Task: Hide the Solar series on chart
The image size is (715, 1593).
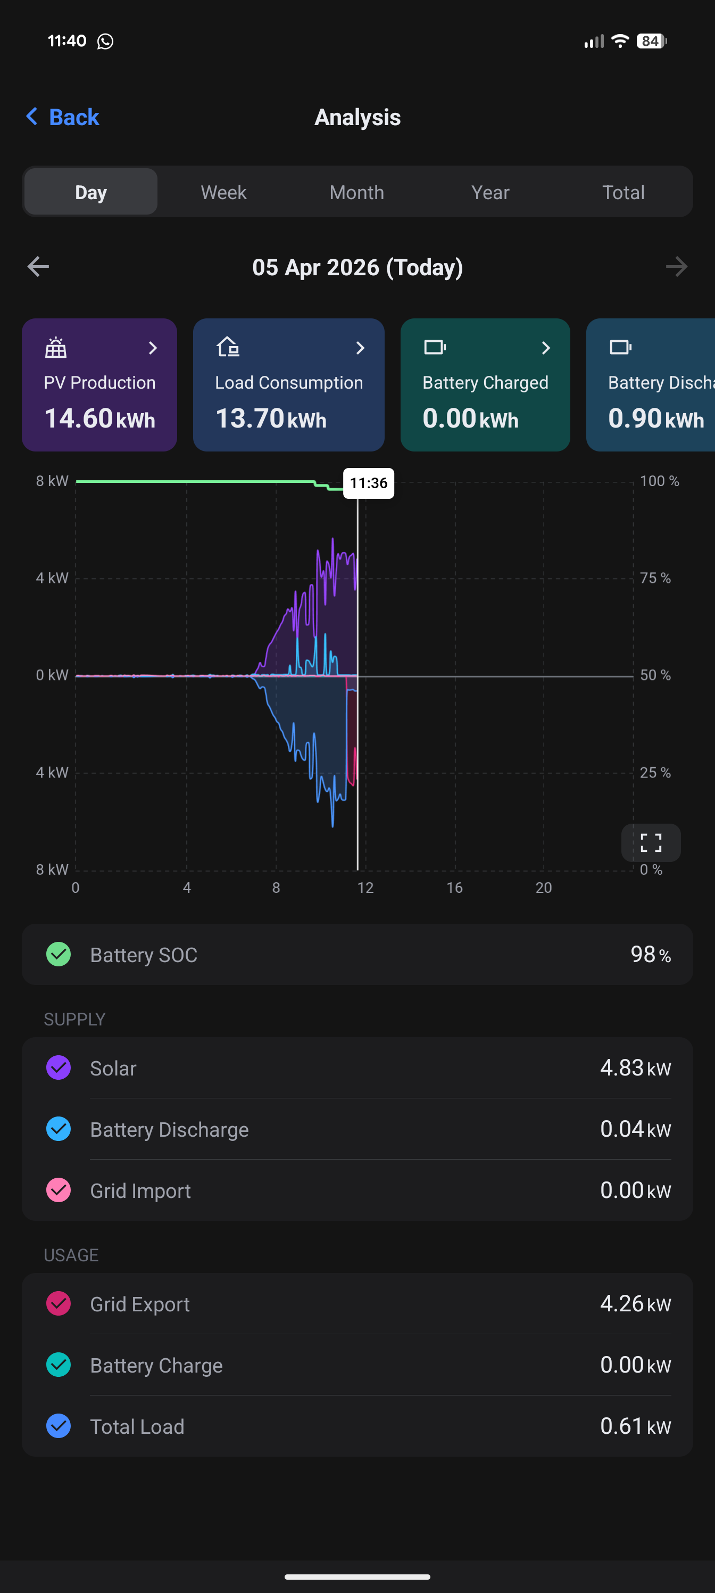Action: coord(59,1068)
